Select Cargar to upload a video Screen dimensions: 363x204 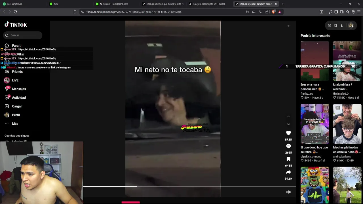click(13, 106)
